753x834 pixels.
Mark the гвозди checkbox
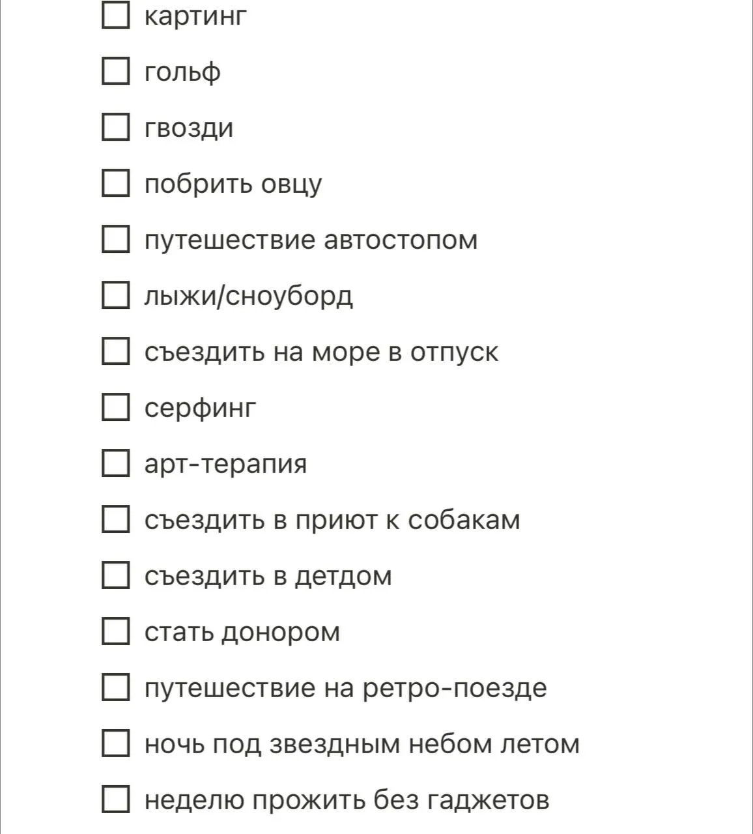tap(116, 127)
